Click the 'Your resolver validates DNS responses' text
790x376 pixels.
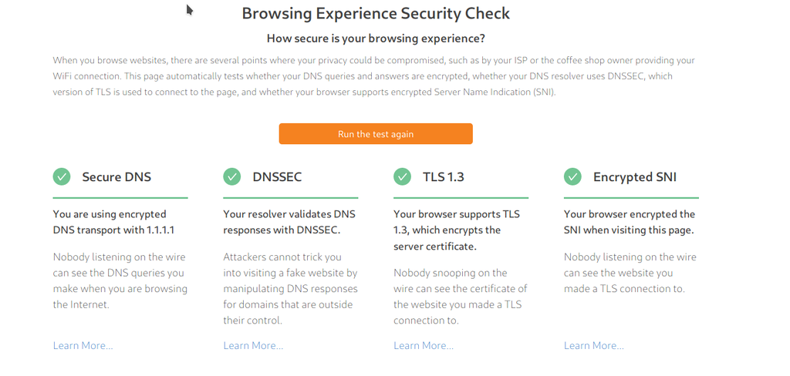[289, 222]
